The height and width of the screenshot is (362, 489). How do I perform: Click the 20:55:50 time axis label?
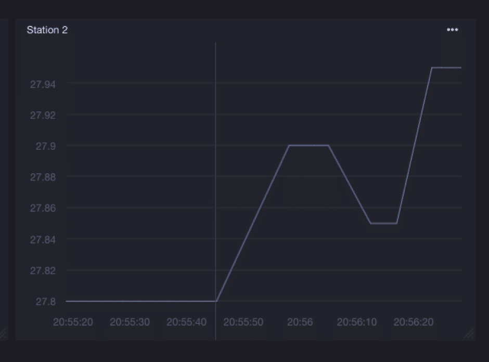coord(243,322)
